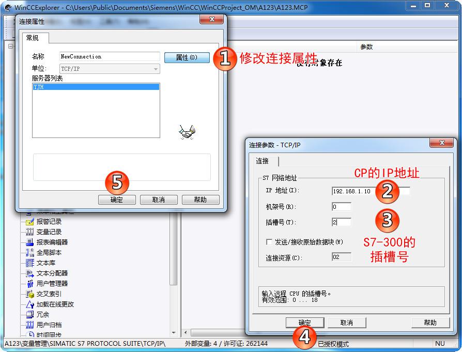Select the 文本分配器 tree item
462x352 pixels.
pos(52,273)
